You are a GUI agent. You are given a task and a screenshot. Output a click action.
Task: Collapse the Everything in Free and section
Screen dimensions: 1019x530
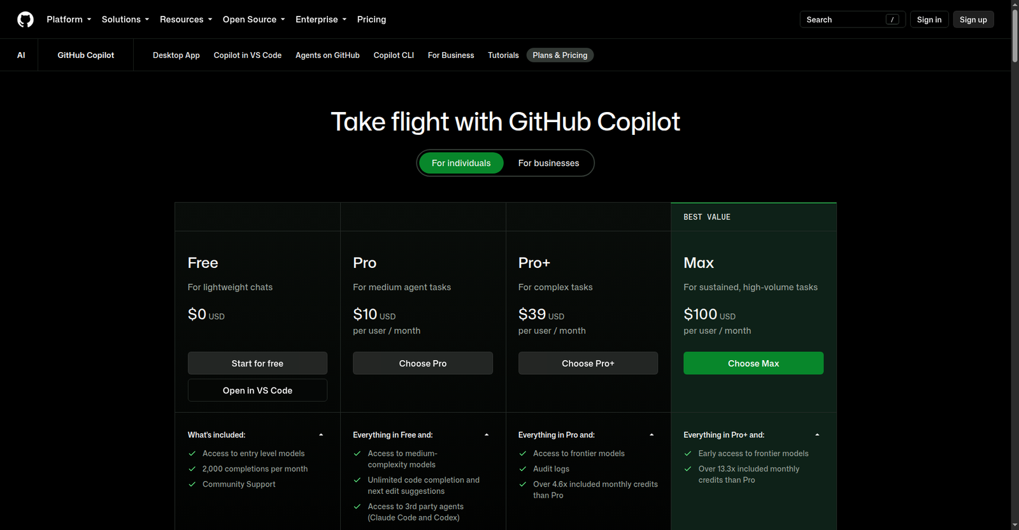(423, 435)
